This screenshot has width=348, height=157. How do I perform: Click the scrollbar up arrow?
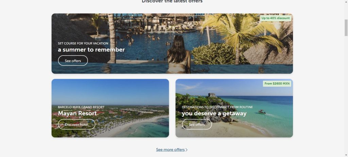346,1
